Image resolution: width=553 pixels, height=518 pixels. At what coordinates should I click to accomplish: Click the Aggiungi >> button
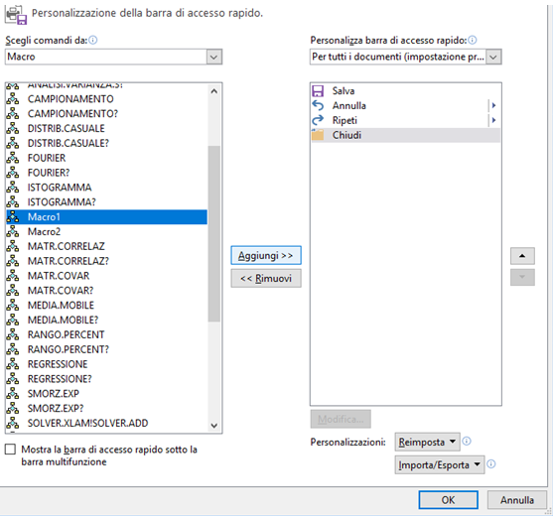[266, 255]
